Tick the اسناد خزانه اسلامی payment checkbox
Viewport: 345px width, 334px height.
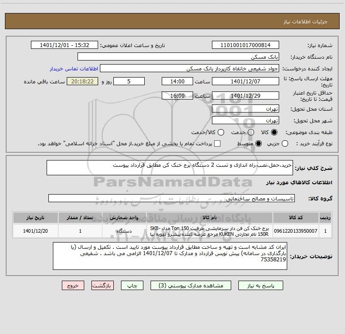coord(217,143)
